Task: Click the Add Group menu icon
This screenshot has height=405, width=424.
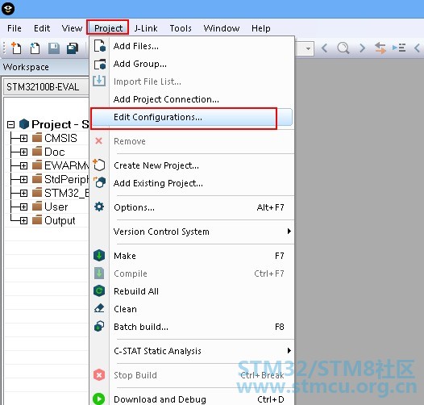Action: pyautogui.click(x=99, y=65)
